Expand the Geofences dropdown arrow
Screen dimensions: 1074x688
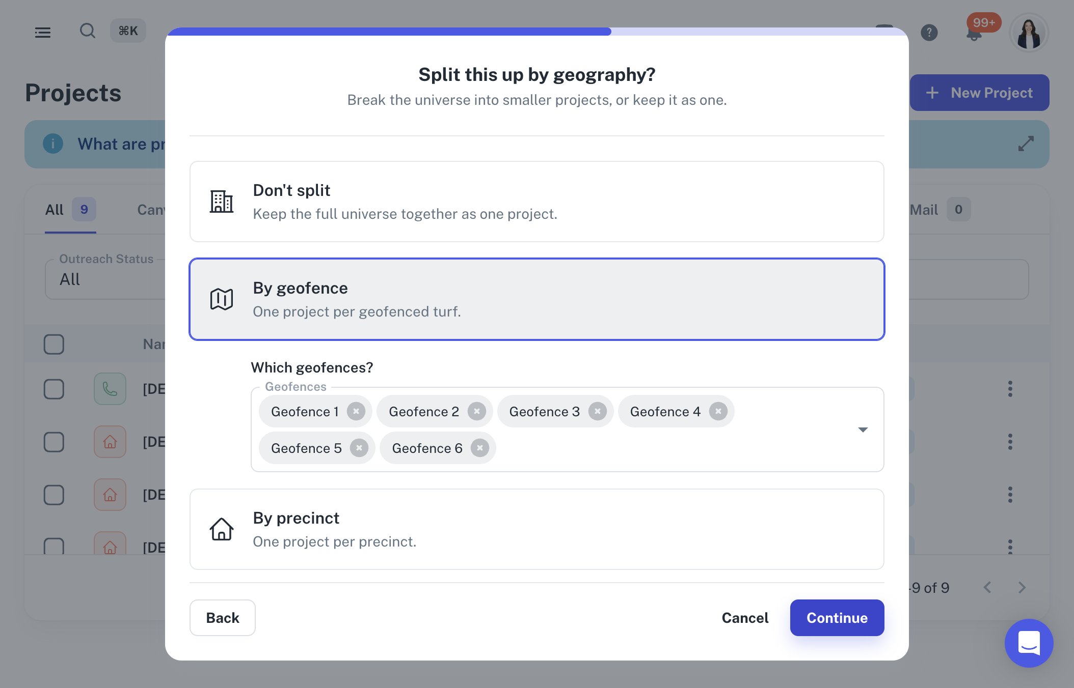[x=863, y=430]
